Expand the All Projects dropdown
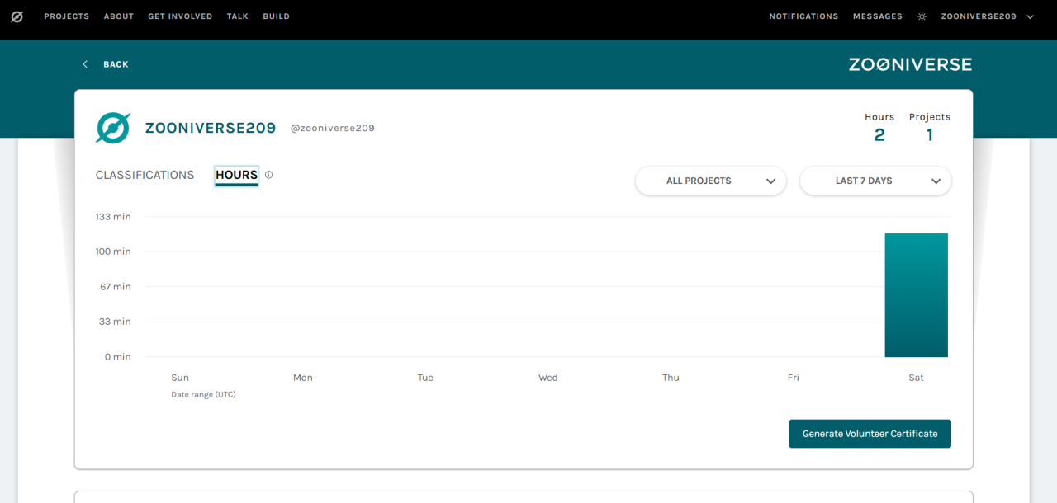Image resolution: width=1057 pixels, height=503 pixels. pos(711,181)
